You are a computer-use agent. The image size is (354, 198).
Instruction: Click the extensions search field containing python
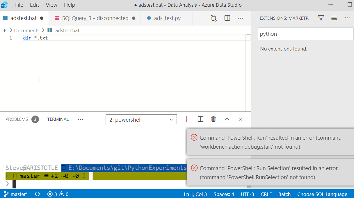(x=306, y=34)
